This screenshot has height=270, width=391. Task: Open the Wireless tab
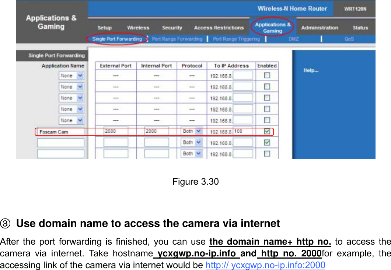pyautogui.click(x=138, y=28)
